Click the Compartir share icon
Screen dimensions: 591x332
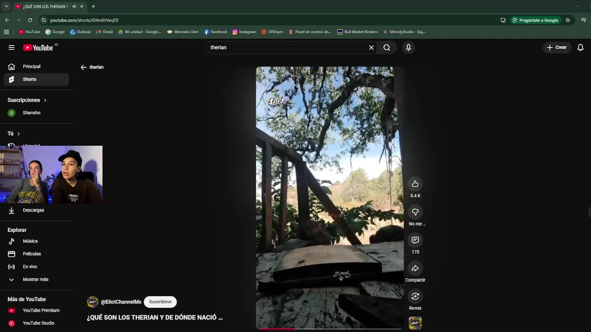(x=415, y=268)
